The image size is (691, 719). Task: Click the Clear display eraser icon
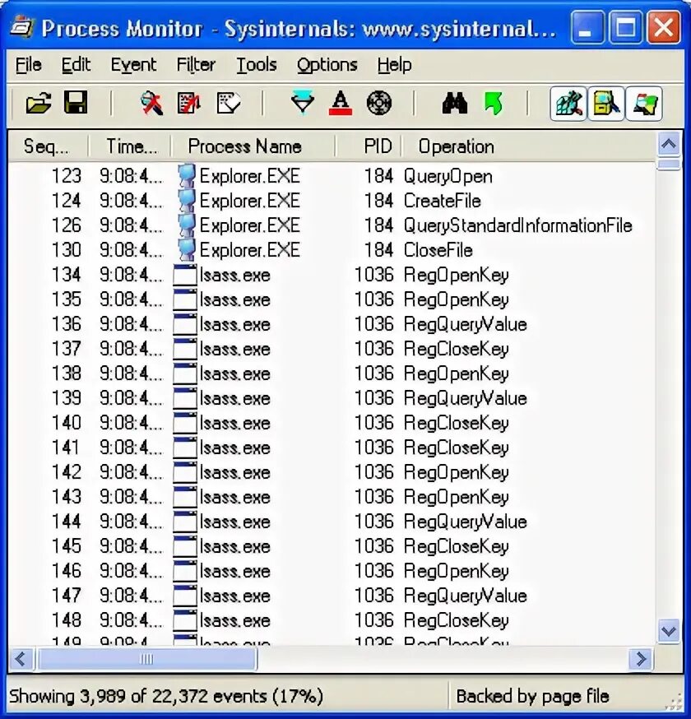(x=229, y=103)
